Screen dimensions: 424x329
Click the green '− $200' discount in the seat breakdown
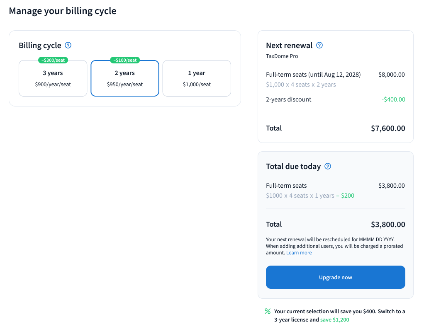pyautogui.click(x=345, y=196)
